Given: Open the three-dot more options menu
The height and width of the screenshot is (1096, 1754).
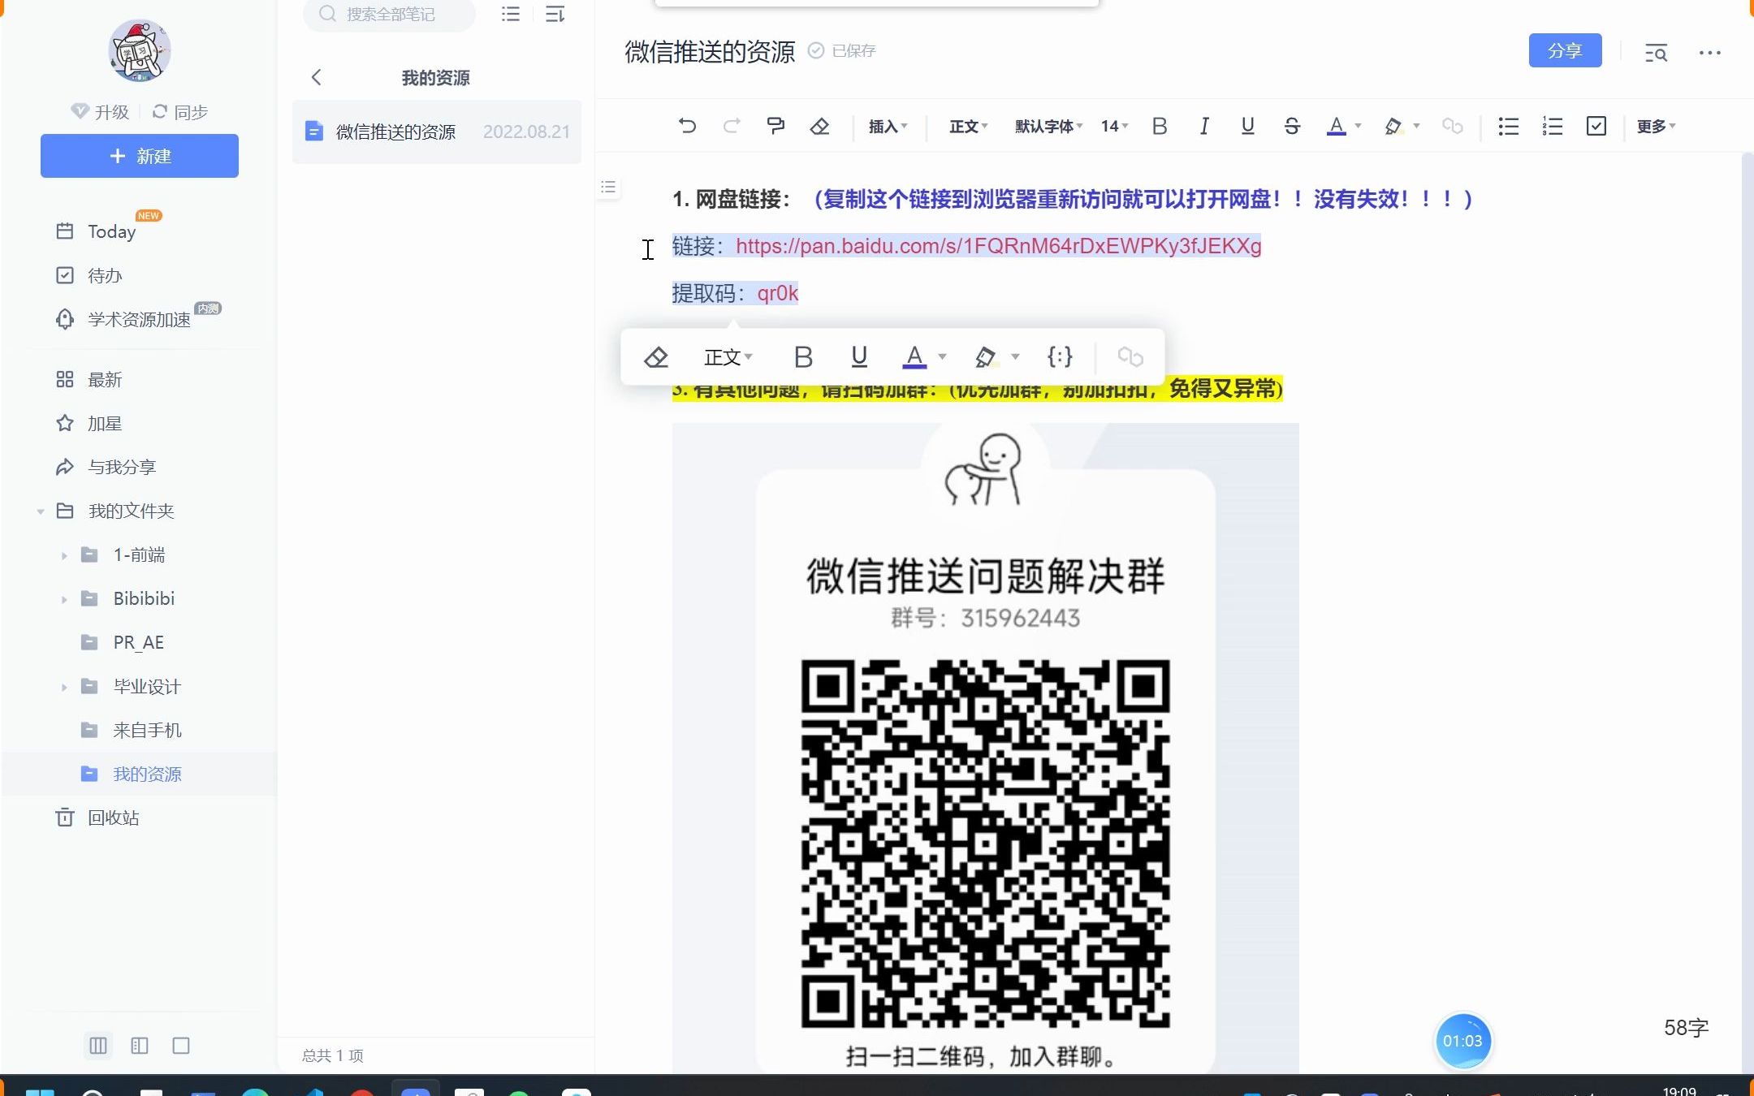Looking at the screenshot, I should coord(1709,53).
